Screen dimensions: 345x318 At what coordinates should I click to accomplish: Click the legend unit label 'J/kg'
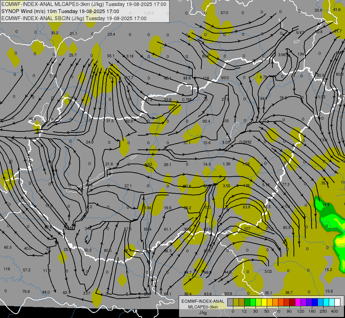tap(203, 313)
